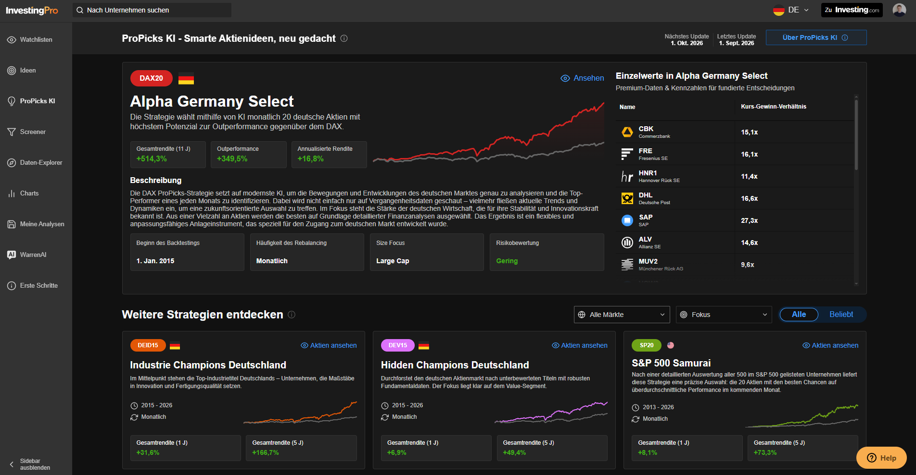Open the Alle Märkte dropdown

pos(622,315)
